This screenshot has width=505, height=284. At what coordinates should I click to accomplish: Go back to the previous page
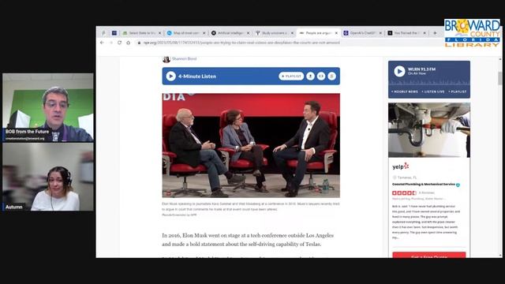[x=102, y=43]
